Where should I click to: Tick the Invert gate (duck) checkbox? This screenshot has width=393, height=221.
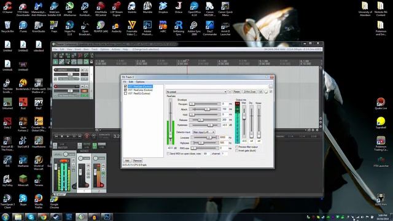pos(237,150)
